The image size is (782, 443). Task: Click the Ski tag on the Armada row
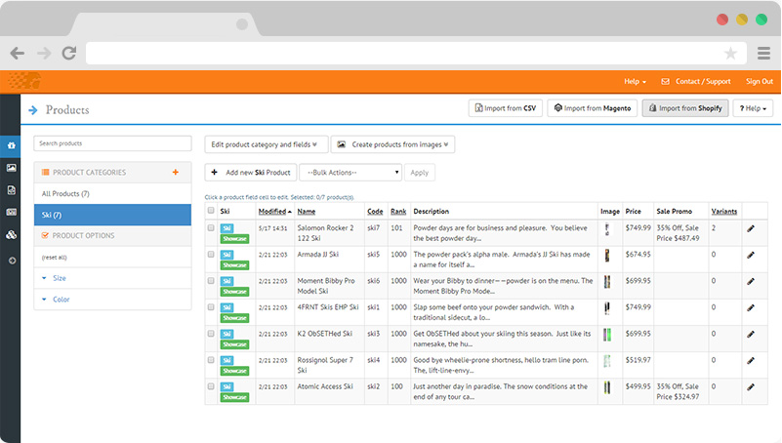226,255
